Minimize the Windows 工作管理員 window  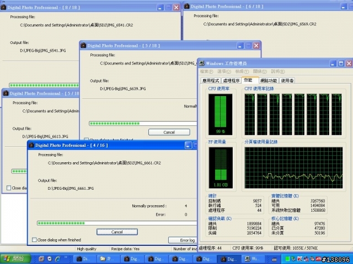pyautogui.click(x=333, y=64)
